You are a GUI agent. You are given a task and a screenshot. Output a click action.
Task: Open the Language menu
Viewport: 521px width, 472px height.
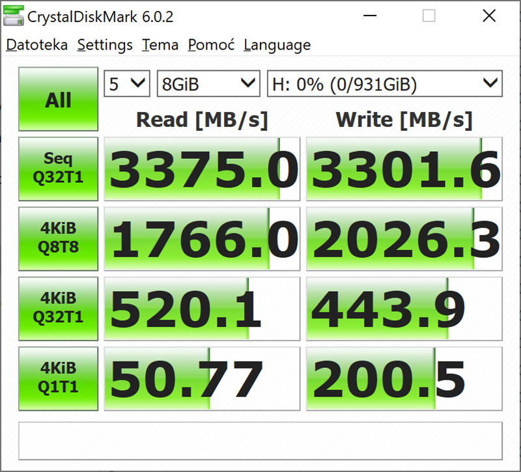[277, 45]
